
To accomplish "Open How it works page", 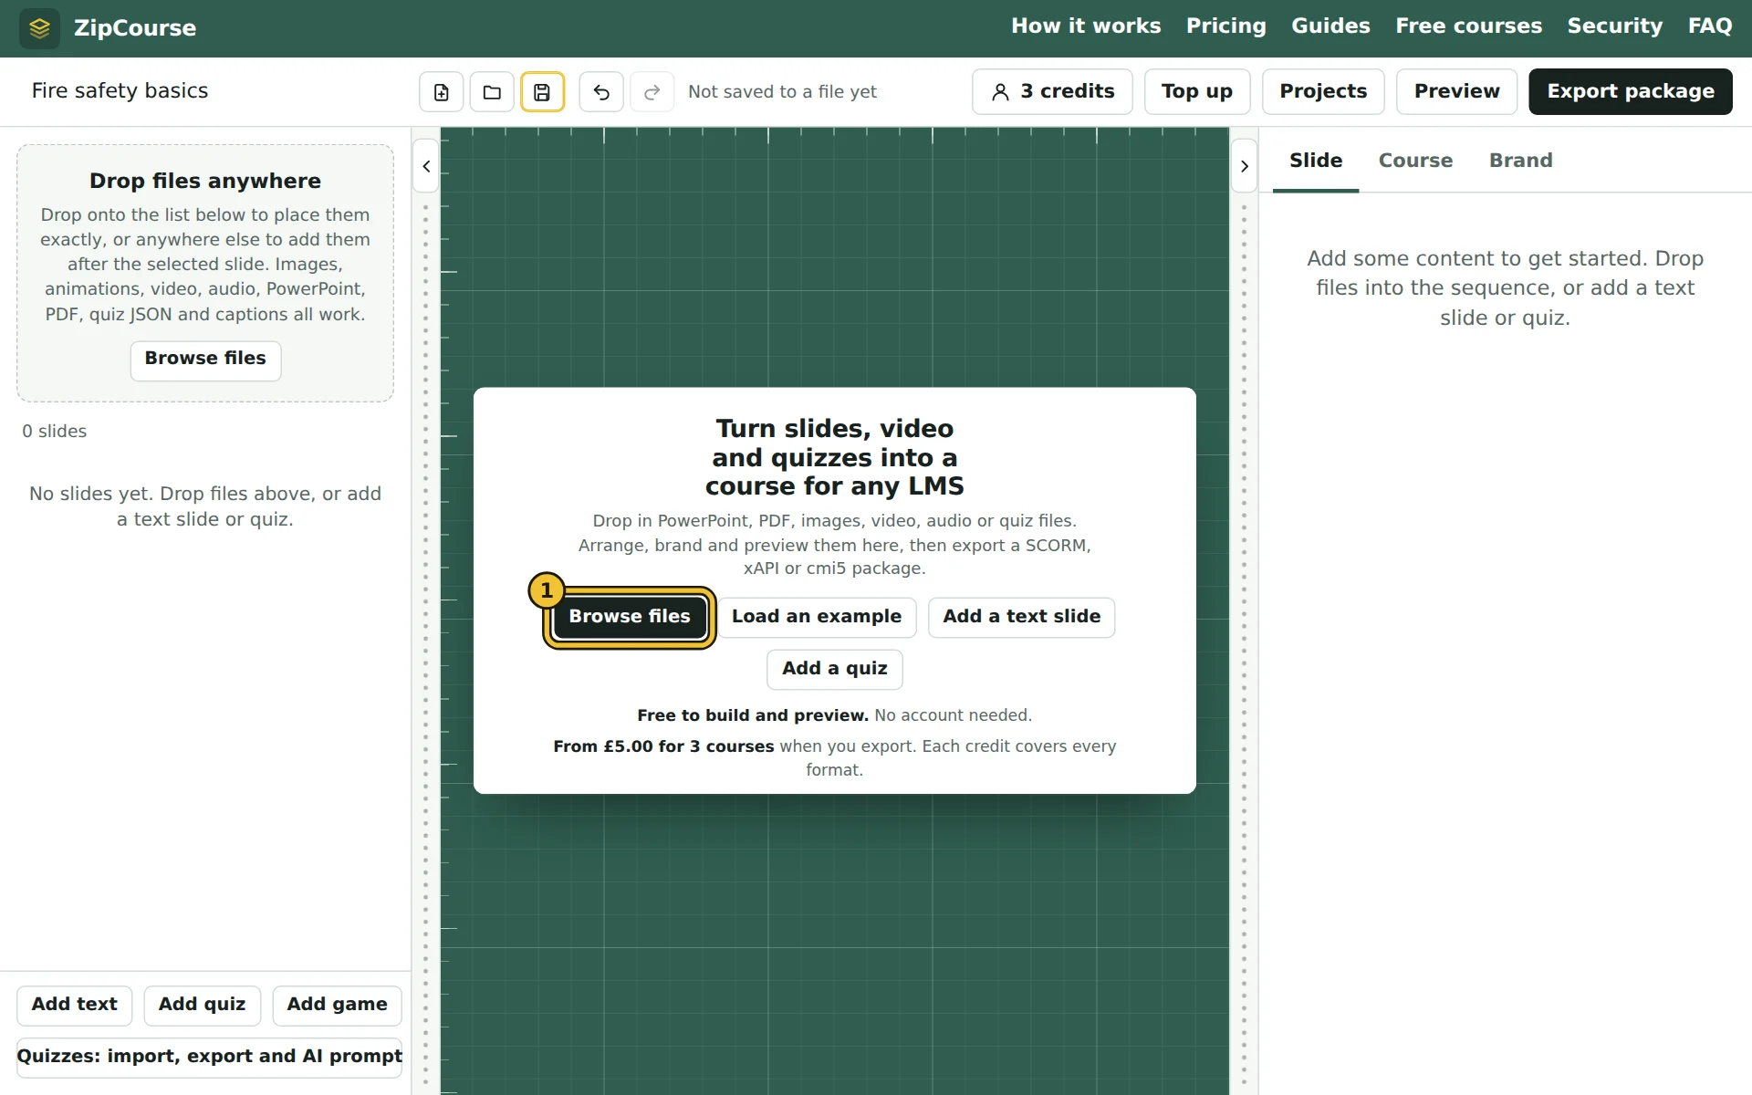I will [1086, 26].
